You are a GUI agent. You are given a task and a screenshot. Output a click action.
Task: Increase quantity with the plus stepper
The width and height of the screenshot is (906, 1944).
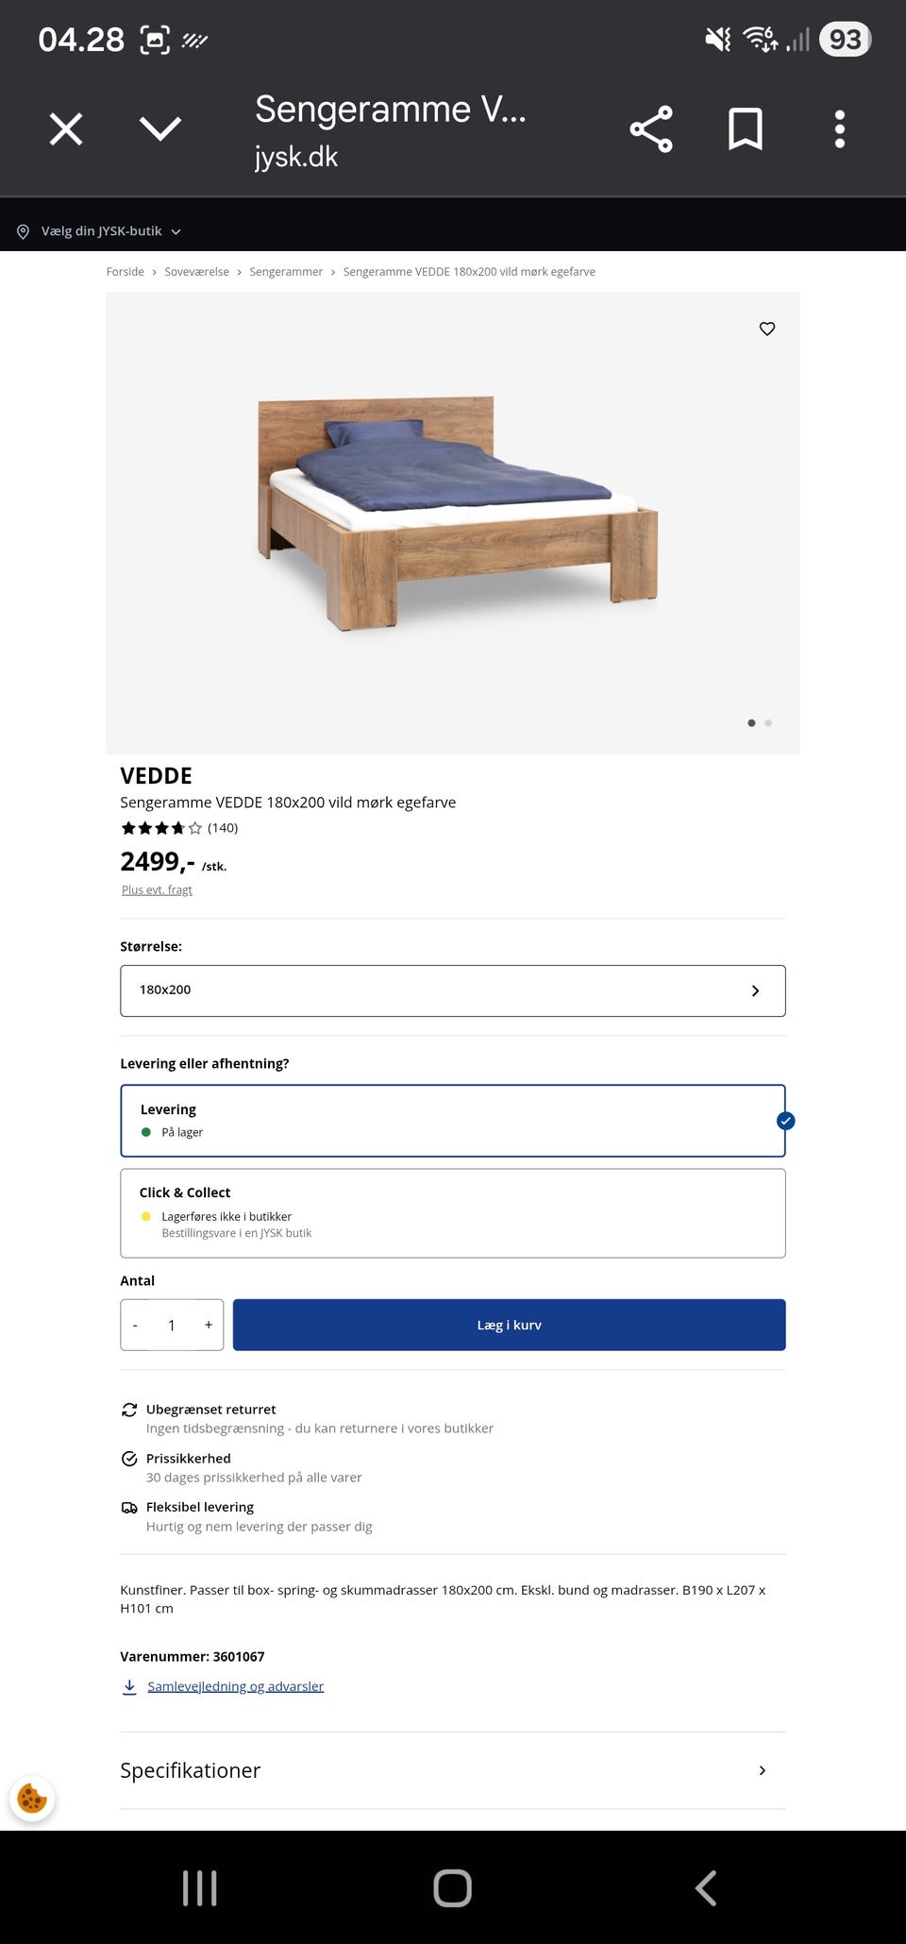[x=208, y=1325]
